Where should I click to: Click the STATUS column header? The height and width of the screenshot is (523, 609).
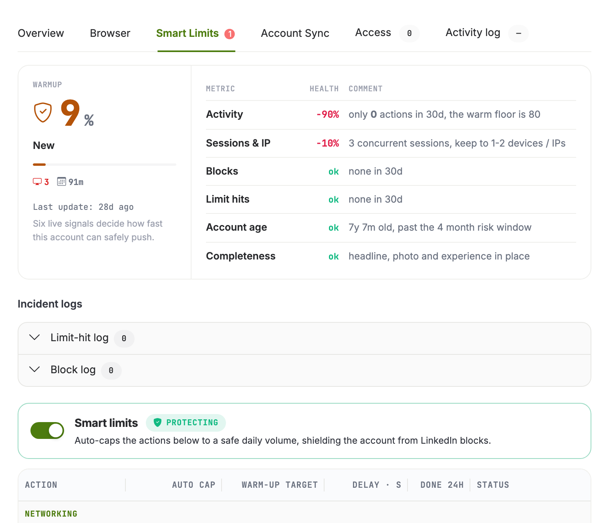tap(493, 485)
